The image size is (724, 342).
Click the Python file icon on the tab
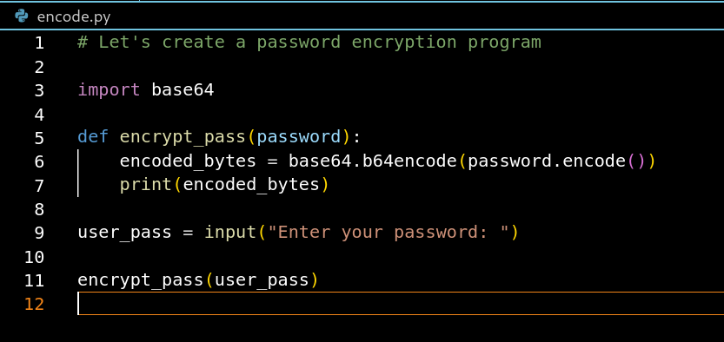pyautogui.click(x=22, y=16)
